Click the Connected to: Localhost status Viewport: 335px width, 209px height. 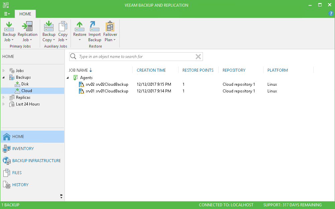tap(226, 205)
